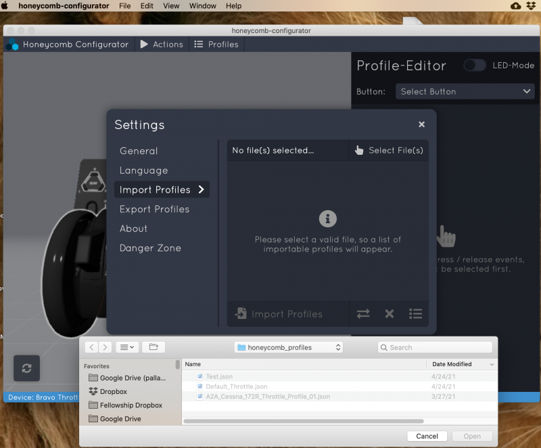The width and height of the screenshot is (541, 448).
Task: Open the Help menu
Action: (233, 6)
